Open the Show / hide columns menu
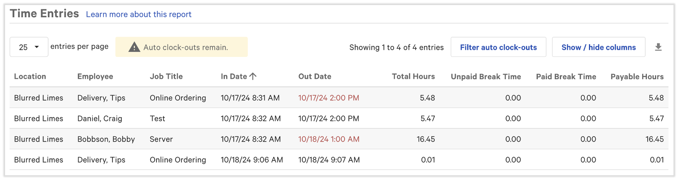The height and width of the screenshot is (182, 679). click(598, 47)
